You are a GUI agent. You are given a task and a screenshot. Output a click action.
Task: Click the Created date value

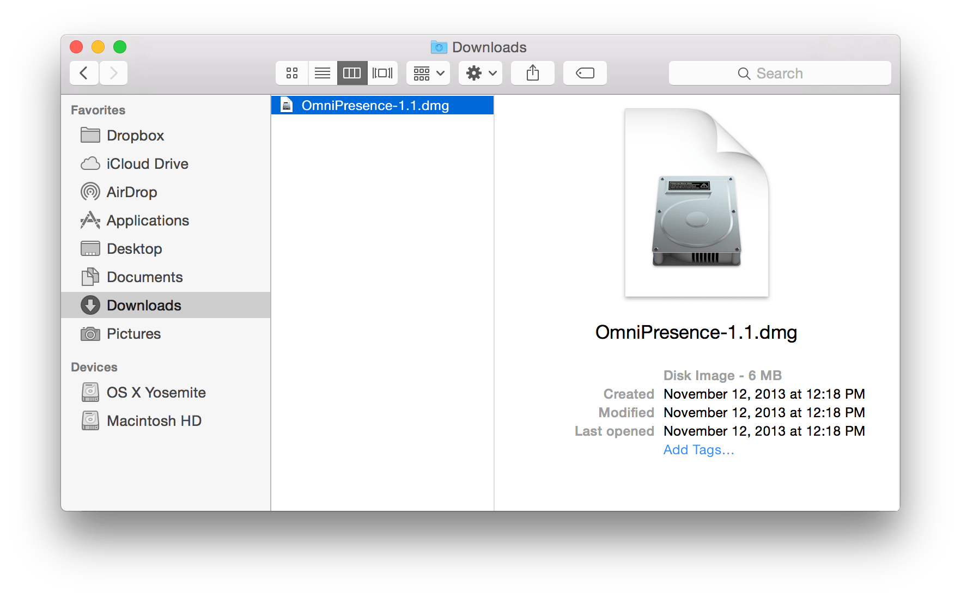tap(764, 394)
